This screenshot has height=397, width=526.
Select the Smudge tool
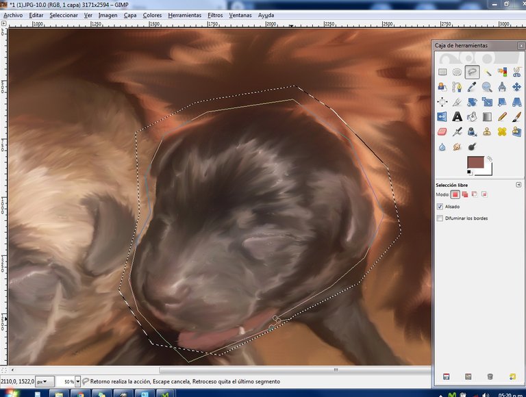point(457,147)
